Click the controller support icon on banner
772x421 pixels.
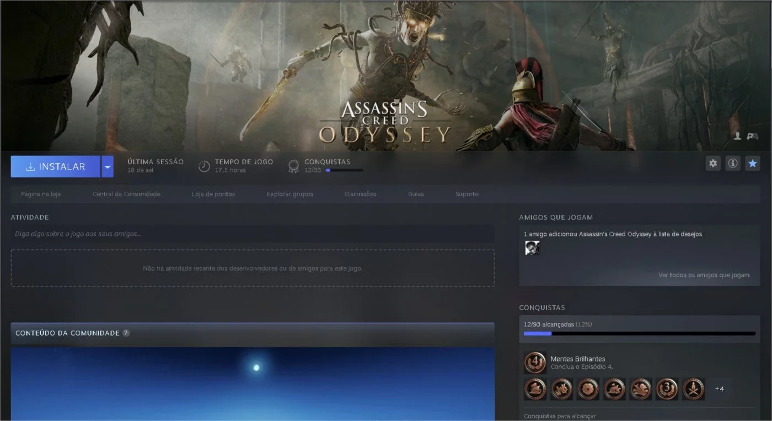point(752,136)
